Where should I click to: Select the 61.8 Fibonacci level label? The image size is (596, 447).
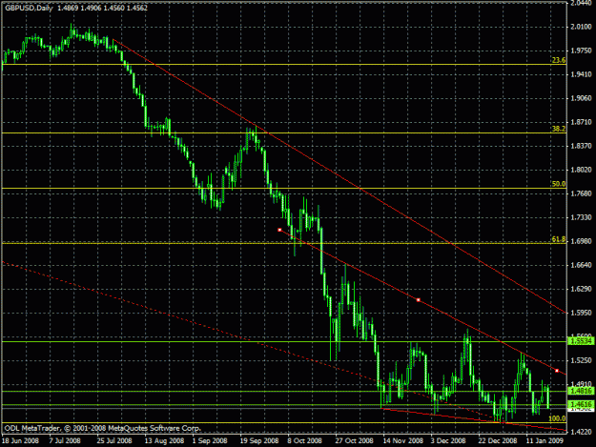point(559,239)
